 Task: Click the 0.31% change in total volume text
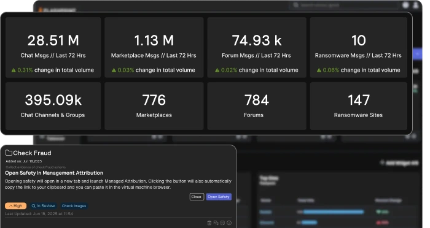[x=56, y=70]
